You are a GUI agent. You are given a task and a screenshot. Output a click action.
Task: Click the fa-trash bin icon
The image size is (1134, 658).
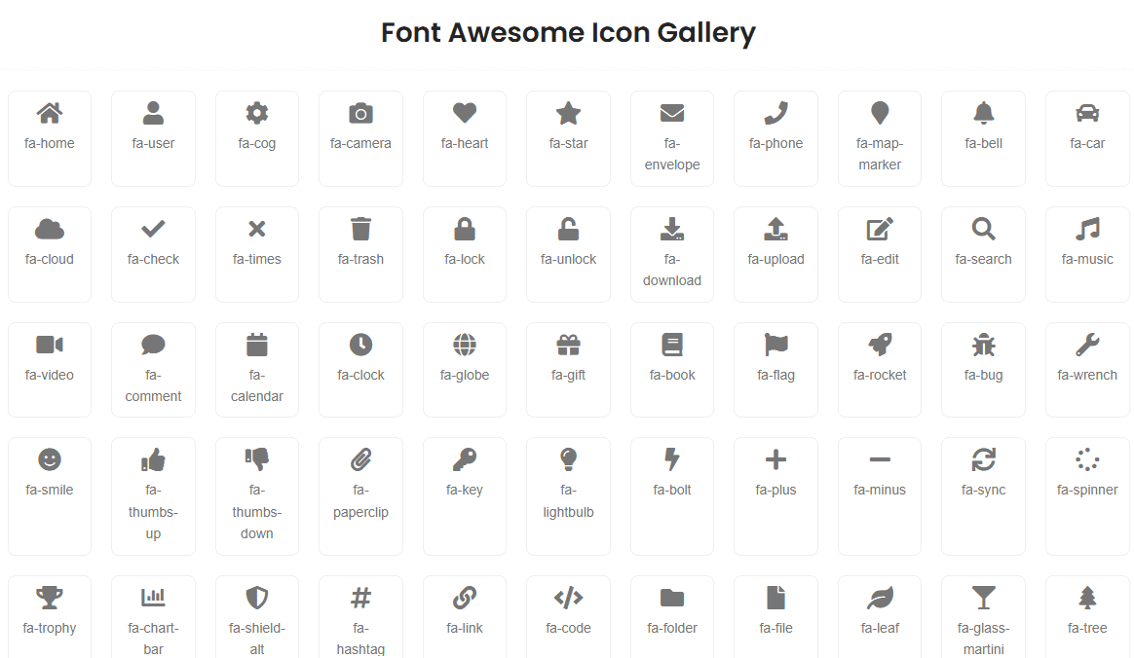pos(360,229)
